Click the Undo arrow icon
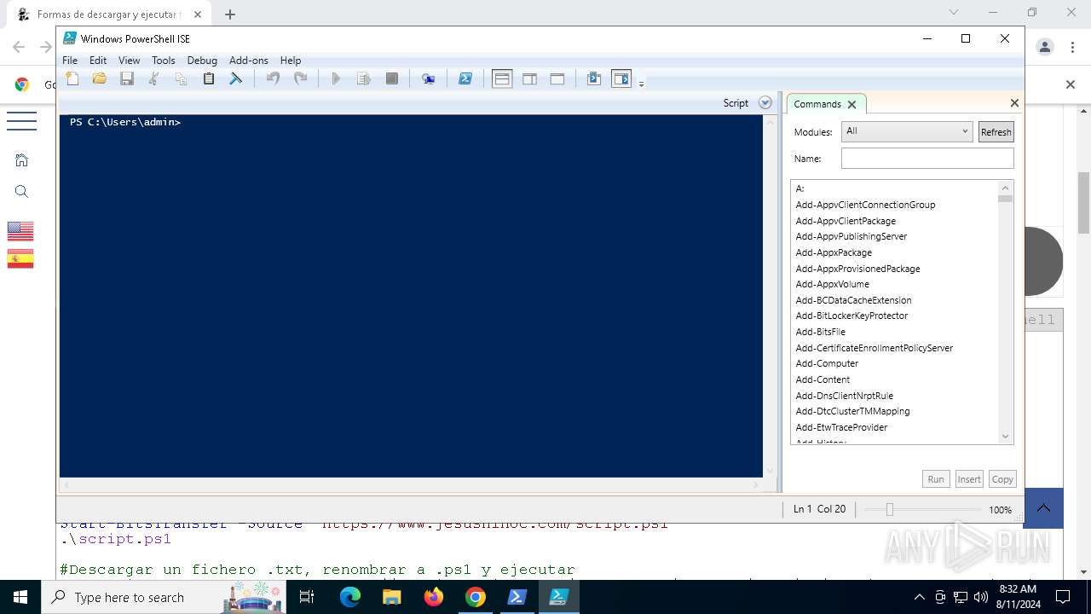 273,78
